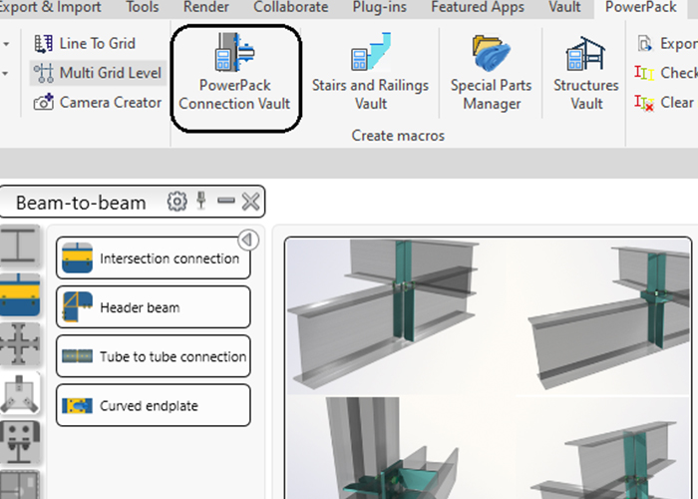Open Beam-to-beam panel settings gear
698x499 pixels.
click(176, 202)
